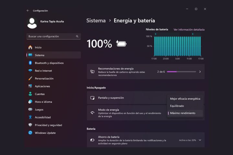Choose Equilibrado power mode
233x155 pixels.
[177, 106]
